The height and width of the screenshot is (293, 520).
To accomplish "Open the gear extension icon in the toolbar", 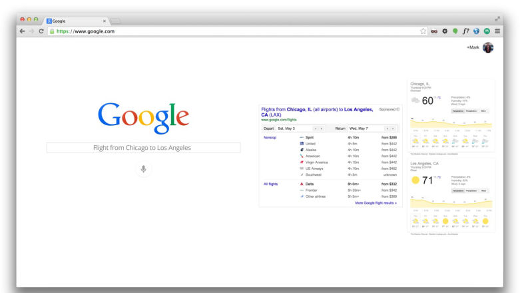I will coord(445,31).
